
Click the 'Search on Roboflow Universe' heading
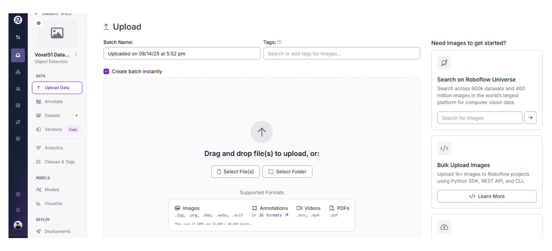[476, 79]
